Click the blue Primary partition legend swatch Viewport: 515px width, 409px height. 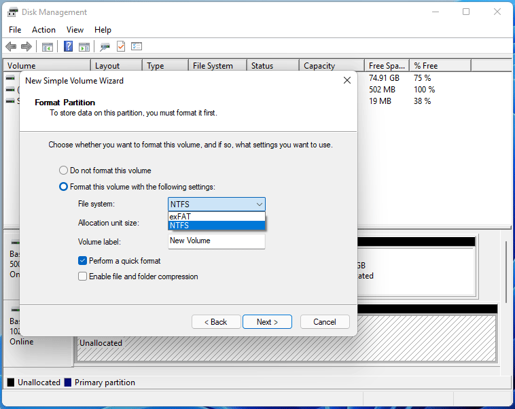click(x=68, y=383)
